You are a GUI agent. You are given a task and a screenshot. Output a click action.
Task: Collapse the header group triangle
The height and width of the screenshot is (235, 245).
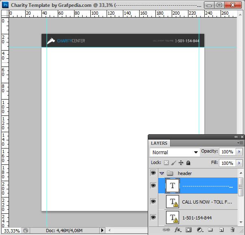click(x=162, y=173)
